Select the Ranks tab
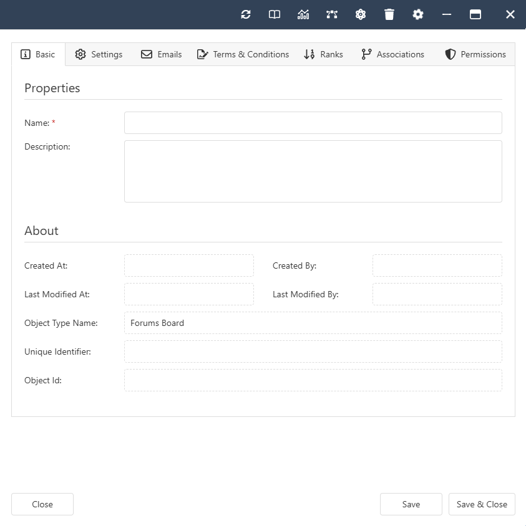526x526 pixels. tap(323, 54)
